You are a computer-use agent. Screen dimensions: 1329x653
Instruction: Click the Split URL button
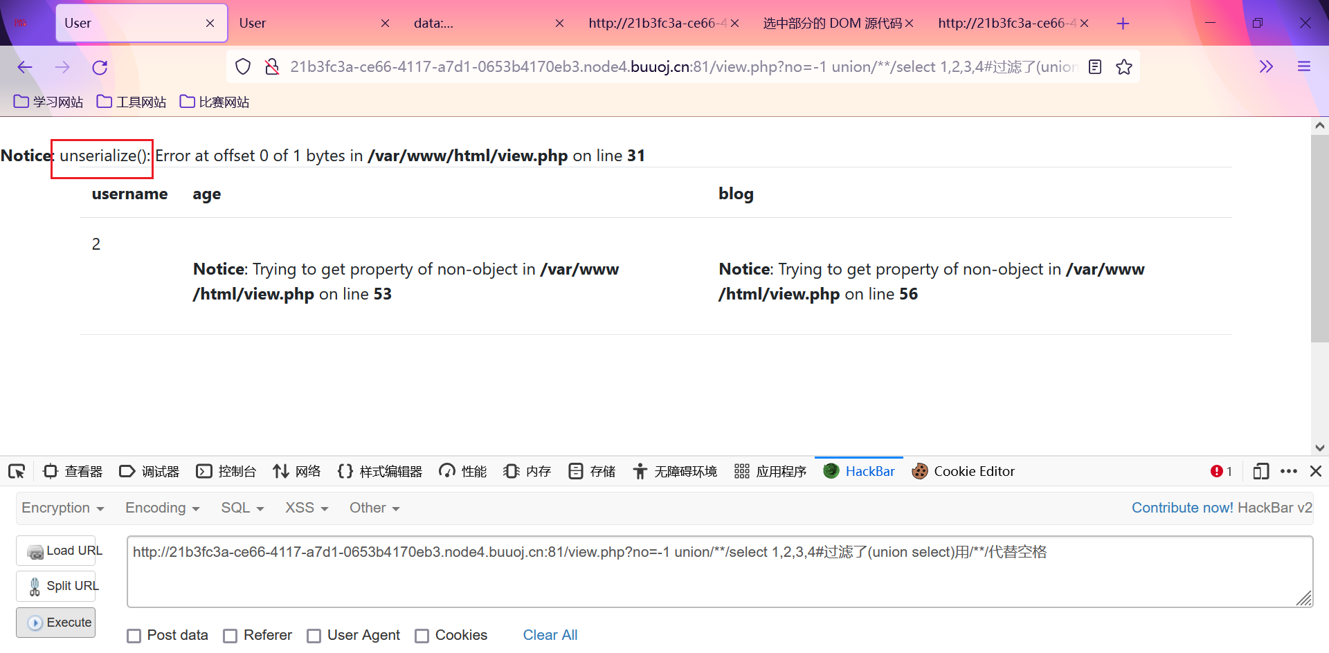tap(56, 587)
